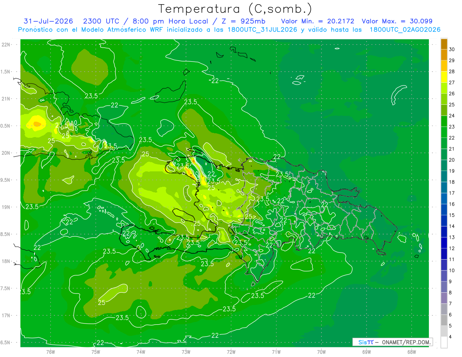
Task: Click the latitude axis label 20N
Action: [6, 153]
